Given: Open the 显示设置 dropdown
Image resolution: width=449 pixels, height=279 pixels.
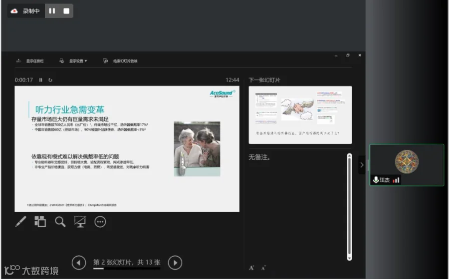Looking at the screenshot, I should (x=73, y=61).
